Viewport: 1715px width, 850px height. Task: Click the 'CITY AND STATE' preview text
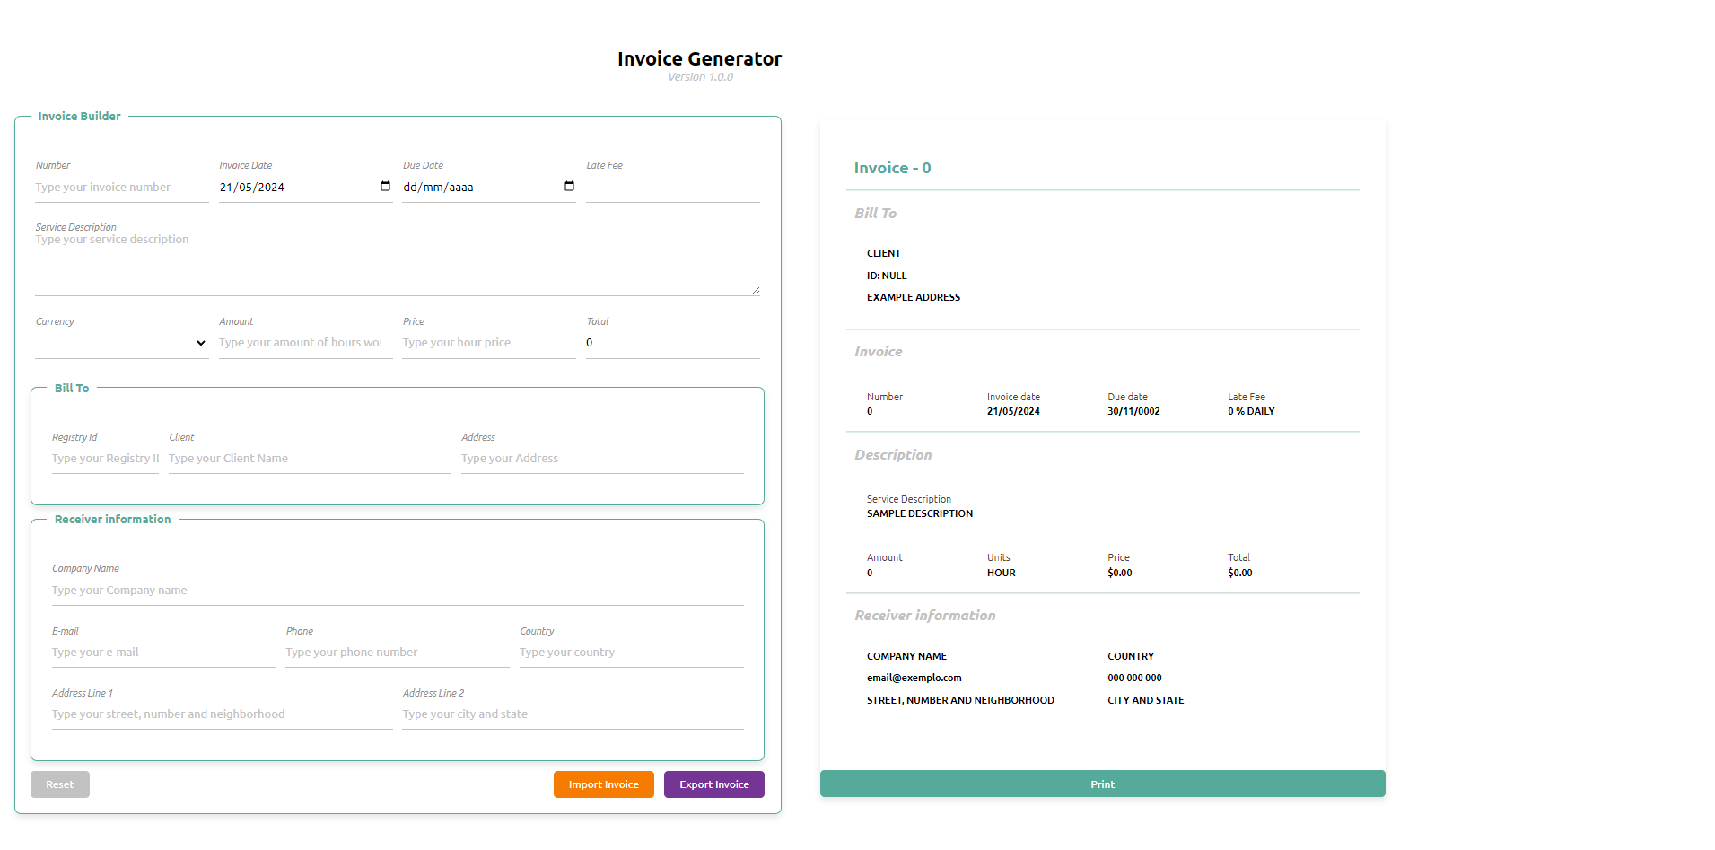click(1146, 700)
